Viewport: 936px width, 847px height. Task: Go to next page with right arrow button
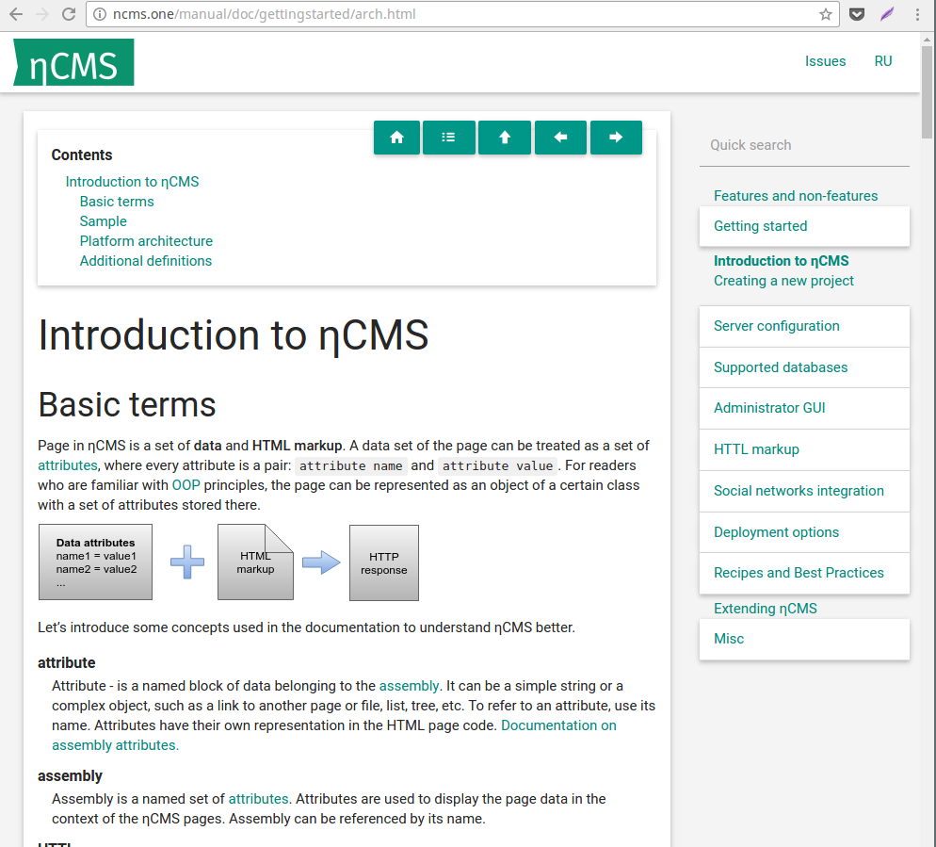[x=616, y=138]
